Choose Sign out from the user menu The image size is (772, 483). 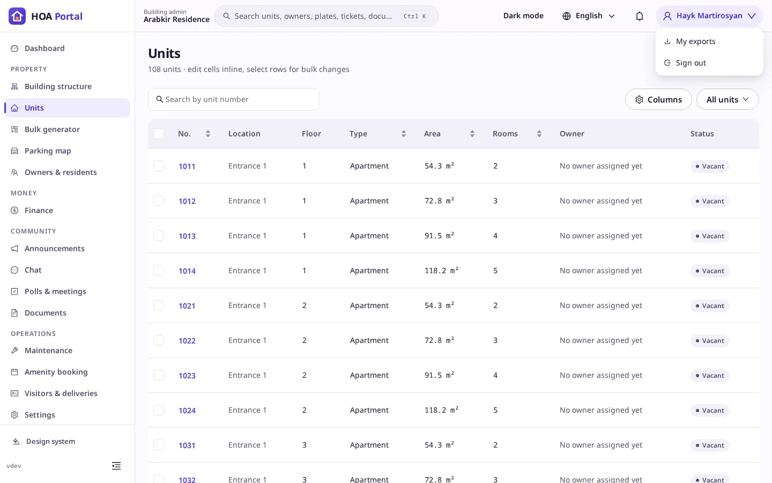[709, 63]
